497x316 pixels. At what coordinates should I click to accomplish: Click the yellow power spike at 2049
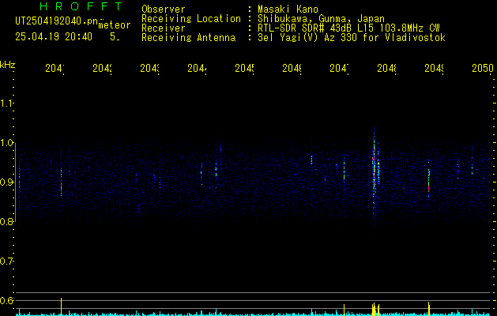point(428,308)
